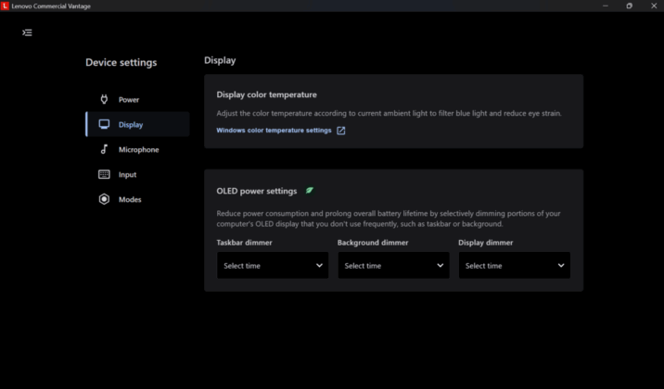Go to the Input settings section
Viewport: 664px width, 389px height.
click(127, 175)
